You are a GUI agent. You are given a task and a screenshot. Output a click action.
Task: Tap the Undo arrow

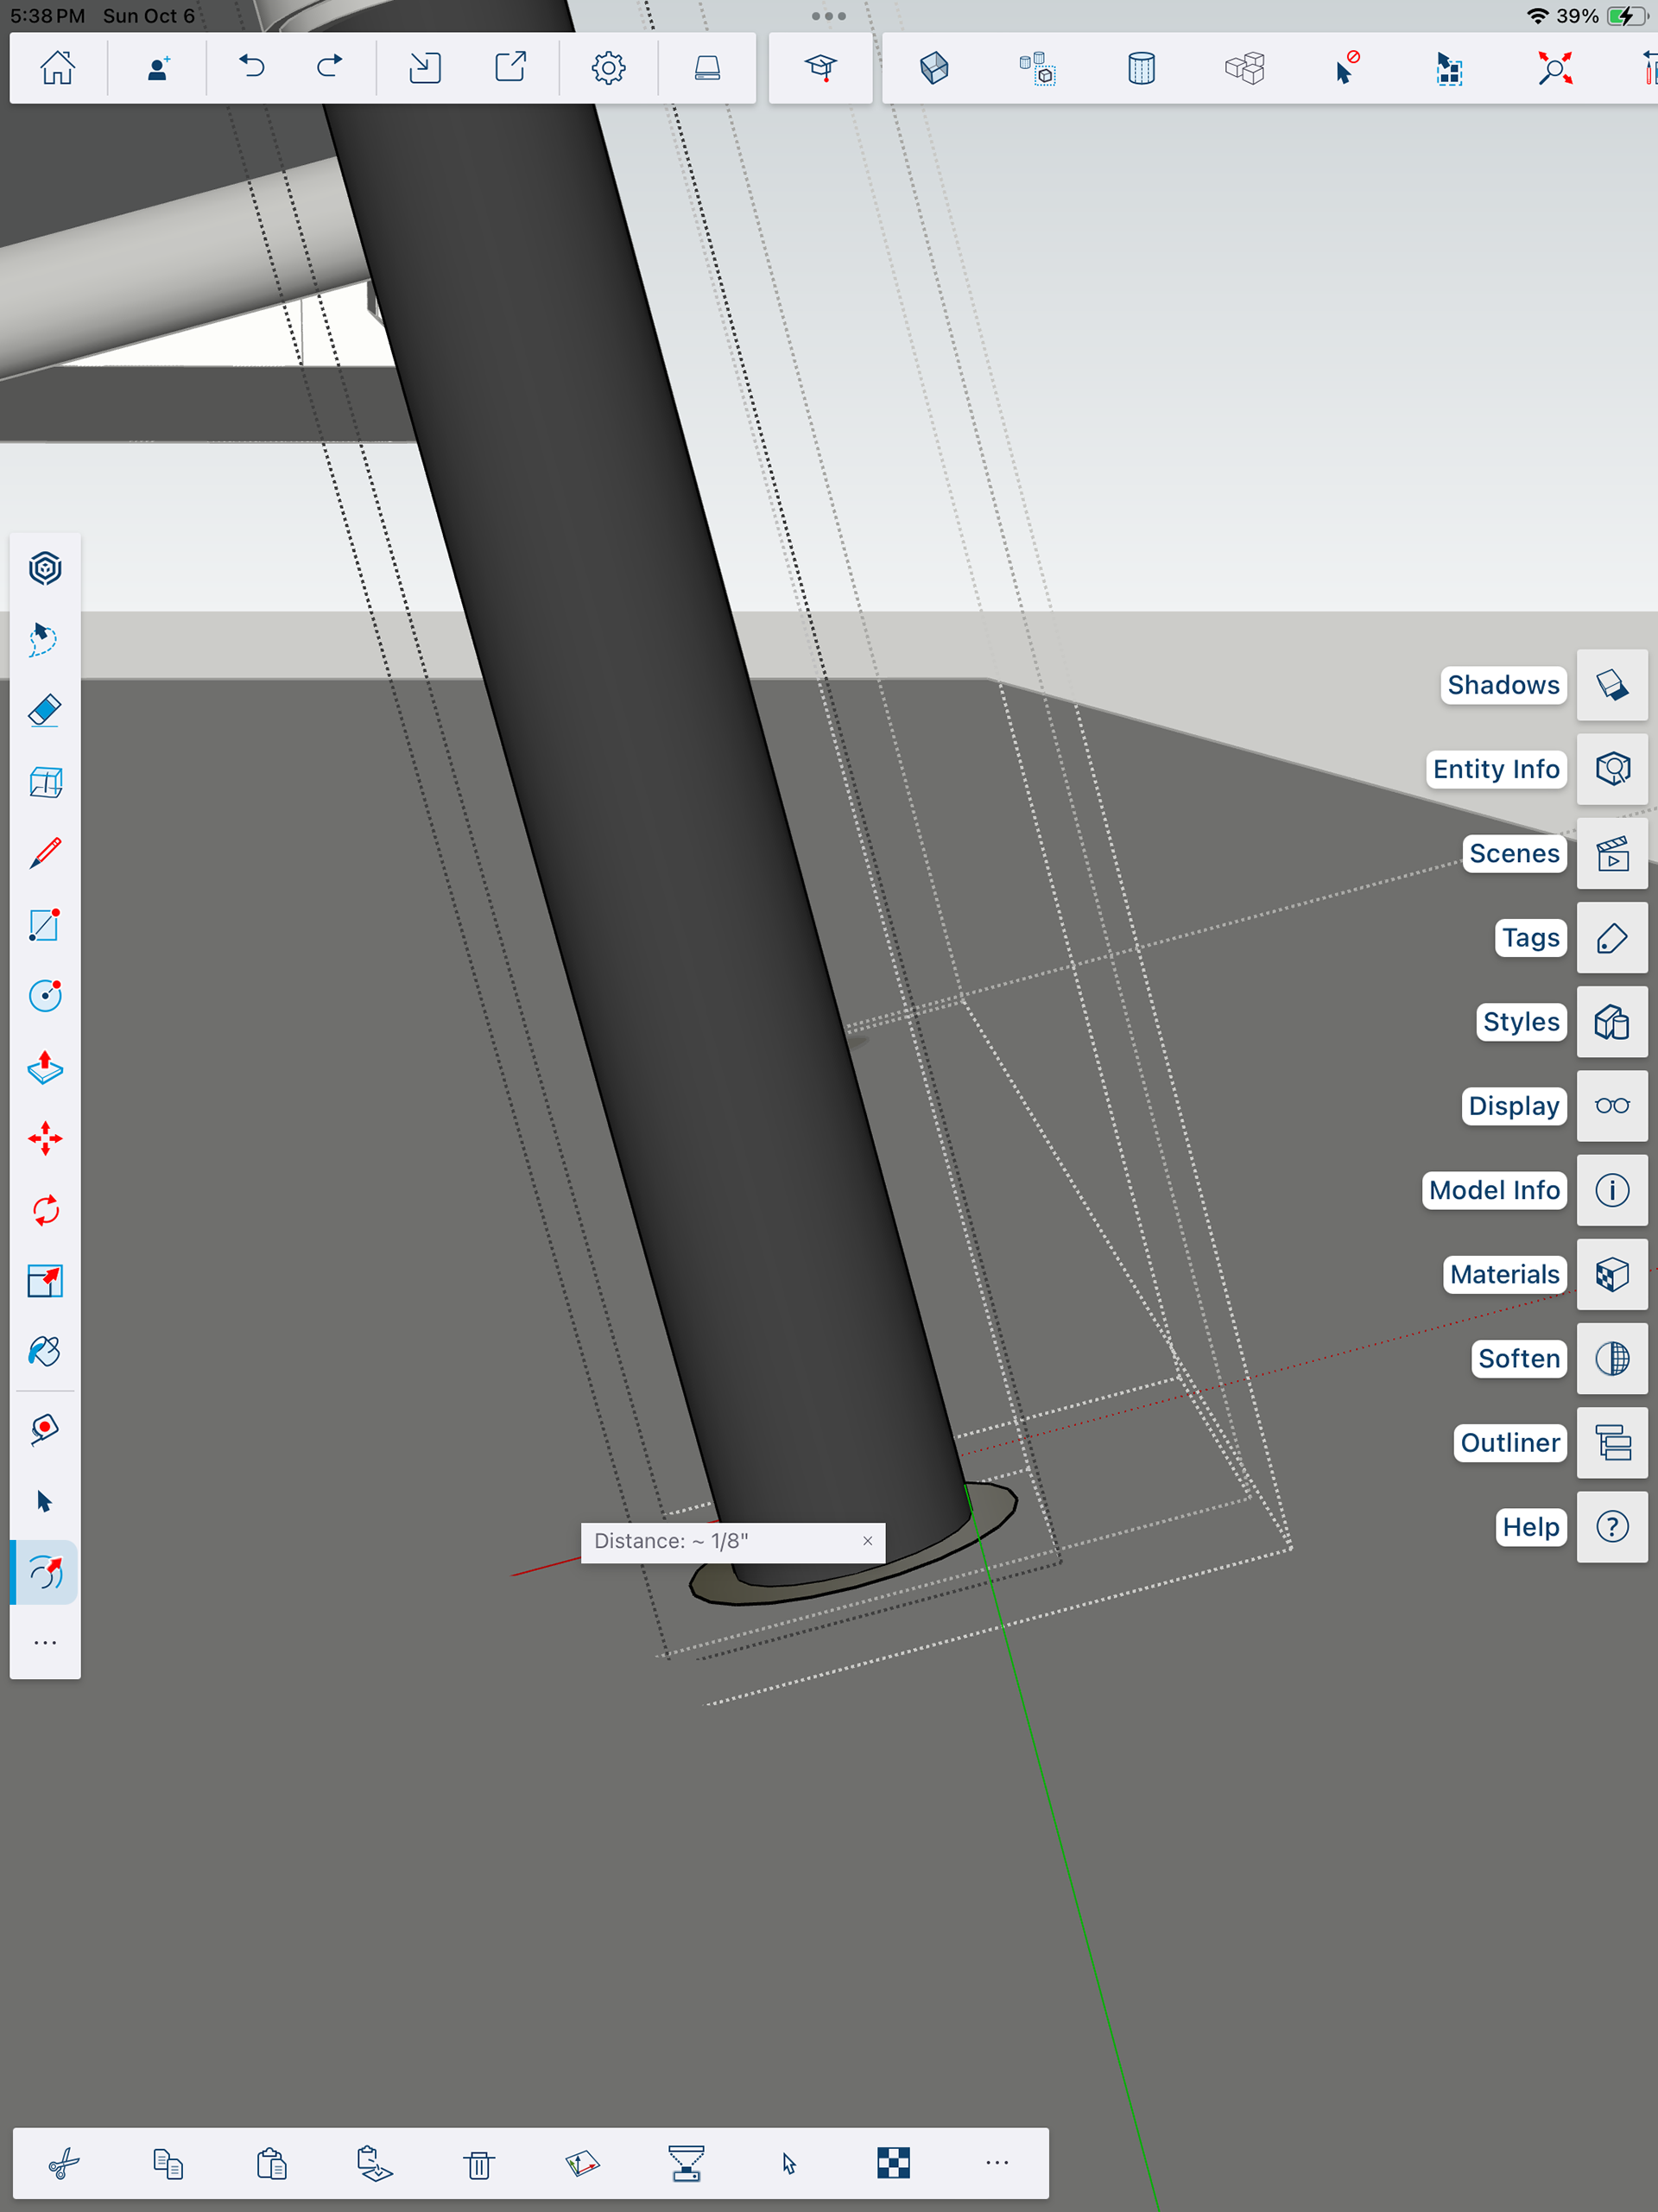tap(252, 68)
